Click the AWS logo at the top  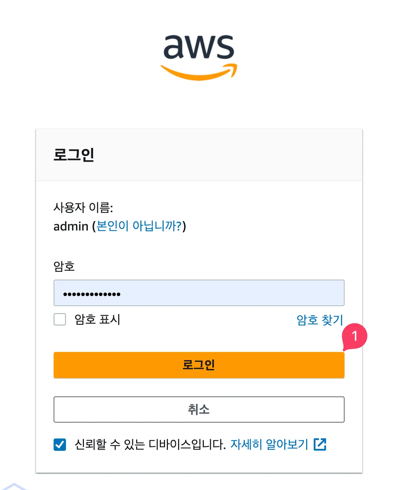pyautogui.click(x=199, y=48)
